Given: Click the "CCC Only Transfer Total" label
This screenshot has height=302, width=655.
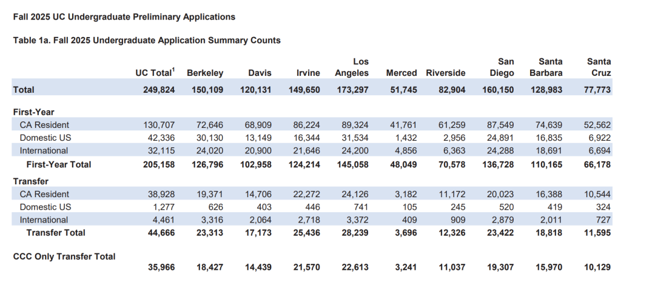Looking at the screenshot, I should tap(64, 257).
